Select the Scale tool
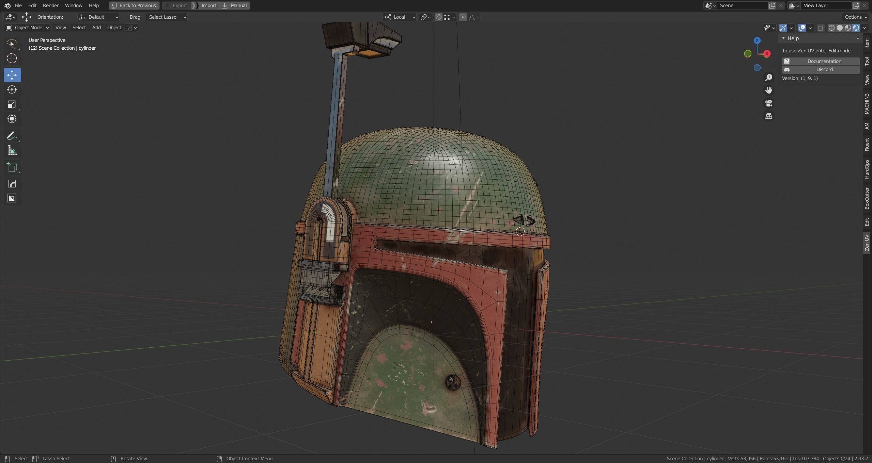The height and width of the screenshot is (463, 872). (12, 104)
